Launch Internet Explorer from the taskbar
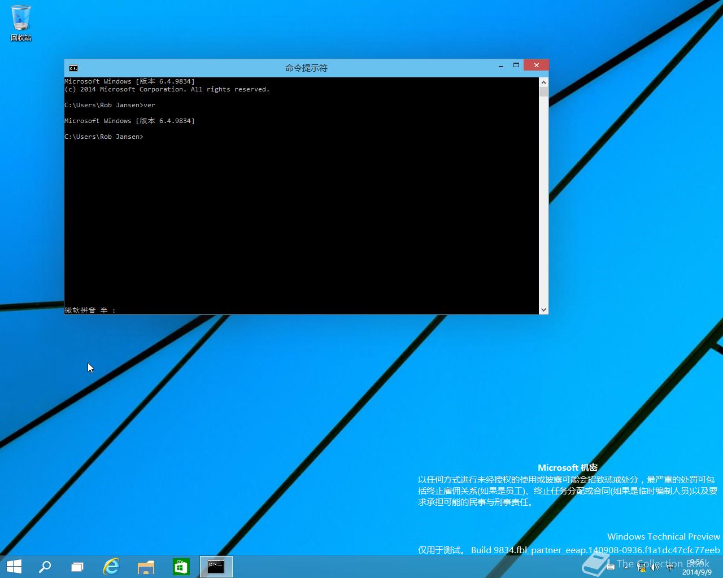The width and height of the screenshot is (723, 578). tap(111, 567)
